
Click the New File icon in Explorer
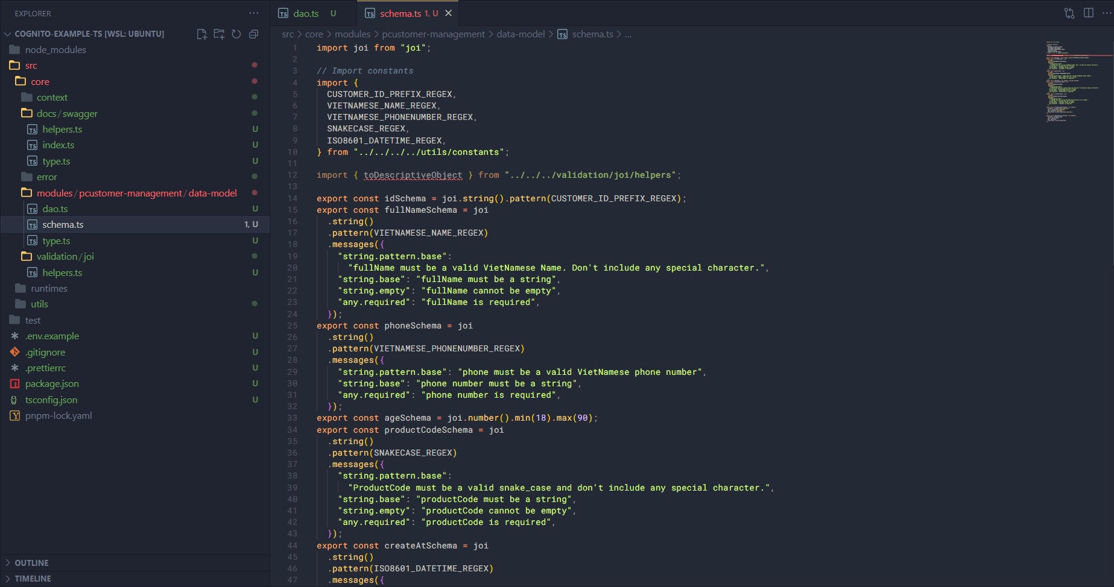coord(202,34)
